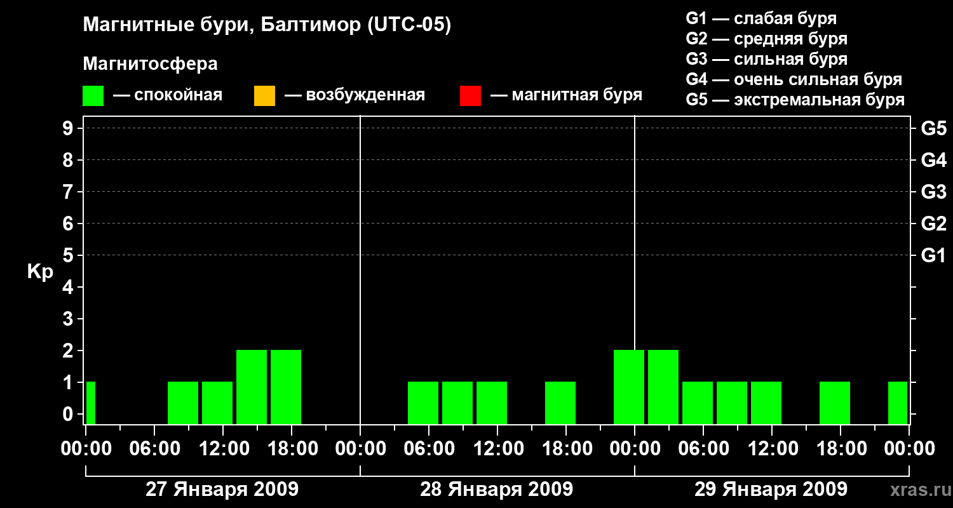Click the 'G3 — сильная буря' description
Image resolution: width=953 pixels, height=508 pixels.
click(x=766, y=59)
